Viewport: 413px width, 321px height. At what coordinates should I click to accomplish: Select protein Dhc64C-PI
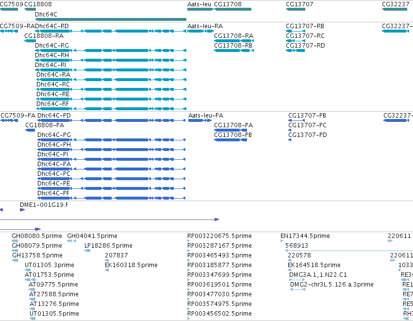[112, 159]
